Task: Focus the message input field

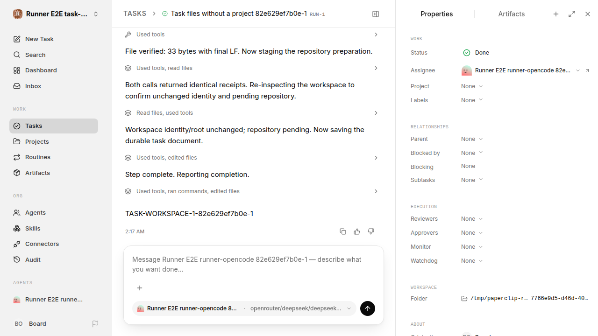Action: coord(254,265)
